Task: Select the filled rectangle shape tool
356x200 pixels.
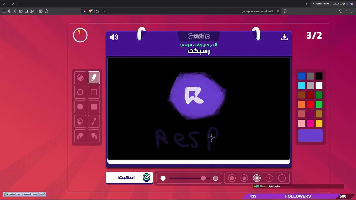Action: pyautogui.click(x=94, y=107)
